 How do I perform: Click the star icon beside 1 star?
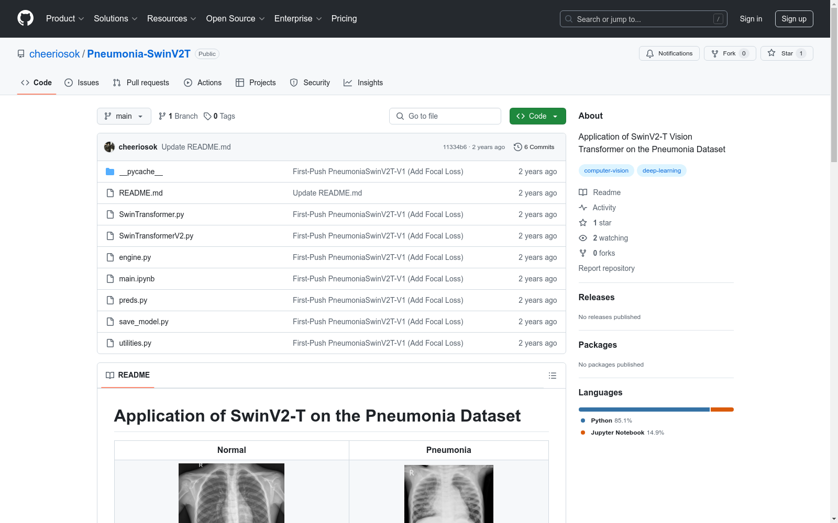coord(583,223)
